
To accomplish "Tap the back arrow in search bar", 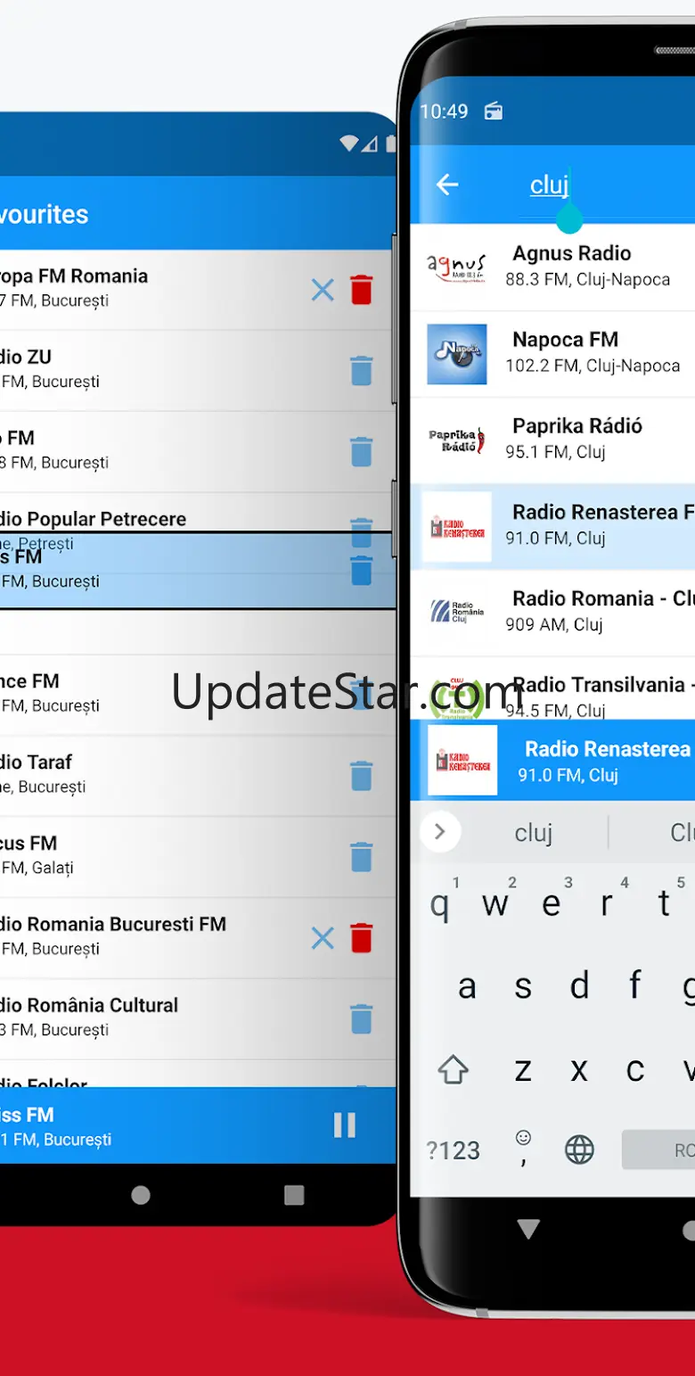I will click(x=447, y=185).
